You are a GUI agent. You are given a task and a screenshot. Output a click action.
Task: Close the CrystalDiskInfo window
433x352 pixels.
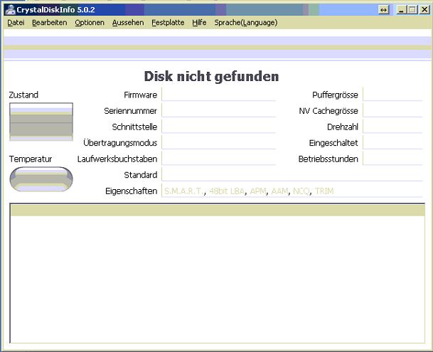[x=424, y=9]
